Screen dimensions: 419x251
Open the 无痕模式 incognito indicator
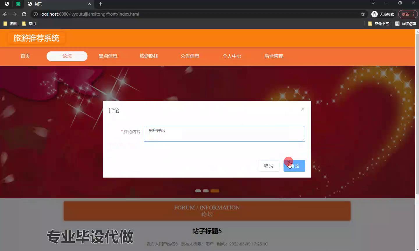pos(383,14)
